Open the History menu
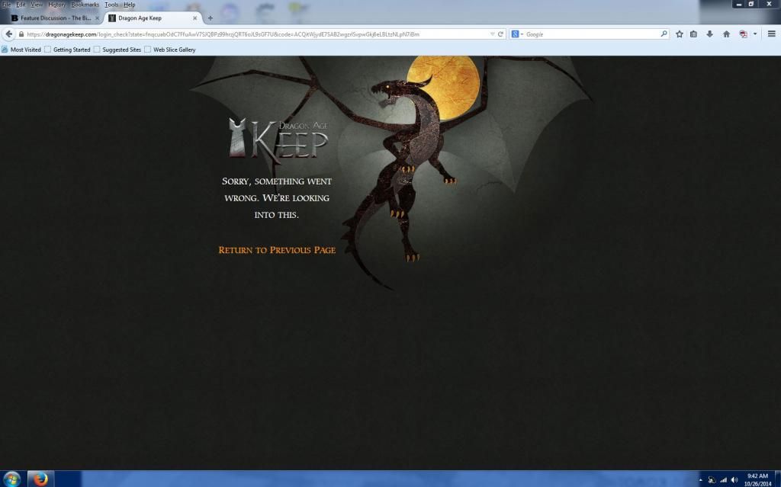This screenshot has height=487, width=781. click(57, 5)
